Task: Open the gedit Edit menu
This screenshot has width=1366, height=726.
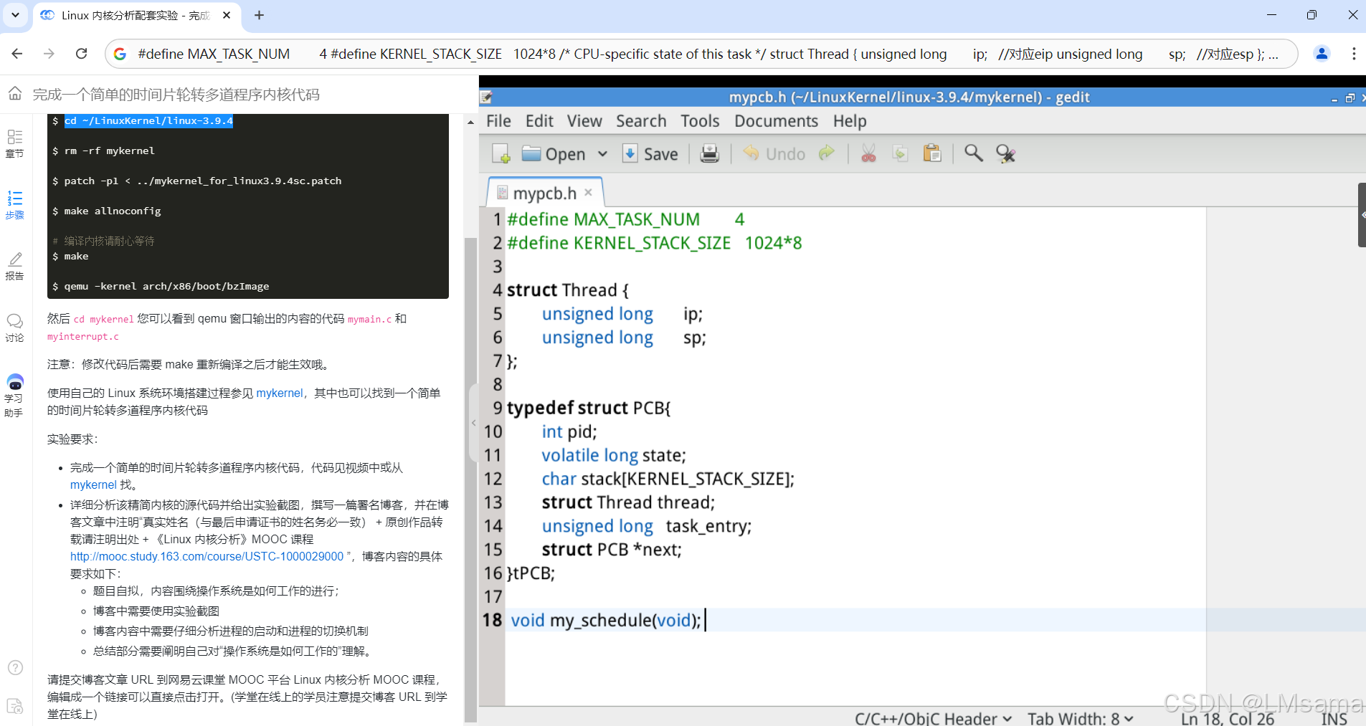Action: click(x=539, y=121)
